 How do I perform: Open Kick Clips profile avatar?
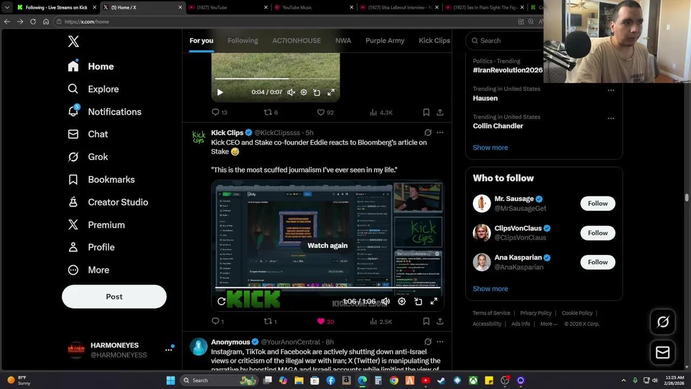pos(199,137)
